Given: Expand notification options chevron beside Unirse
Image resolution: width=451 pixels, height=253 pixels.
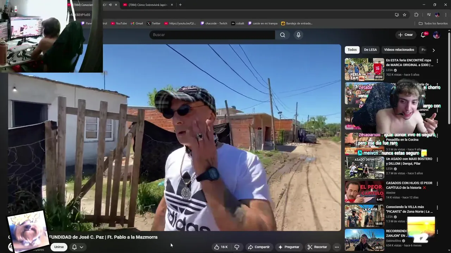Looking at the screenshot, I should pyautogui.click(x=81, y=247).
